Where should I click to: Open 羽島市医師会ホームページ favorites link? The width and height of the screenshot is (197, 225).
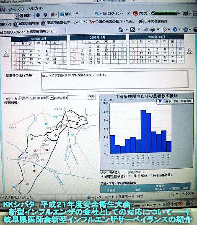(64, 23)
